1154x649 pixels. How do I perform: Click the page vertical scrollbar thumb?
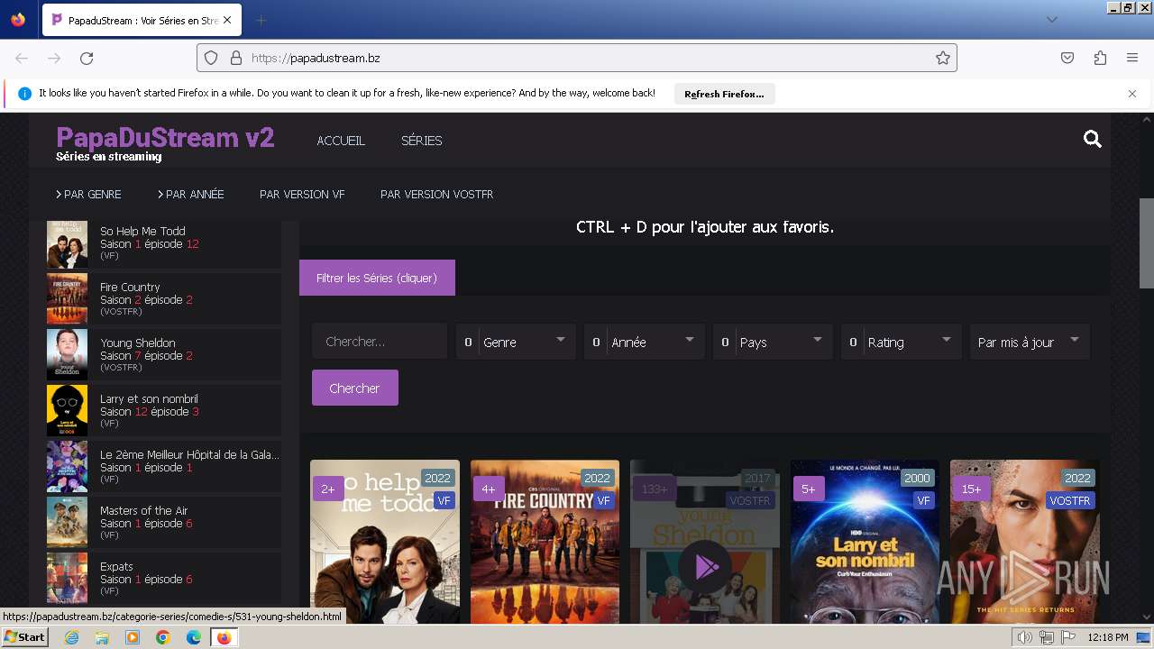click(1147, 243)
